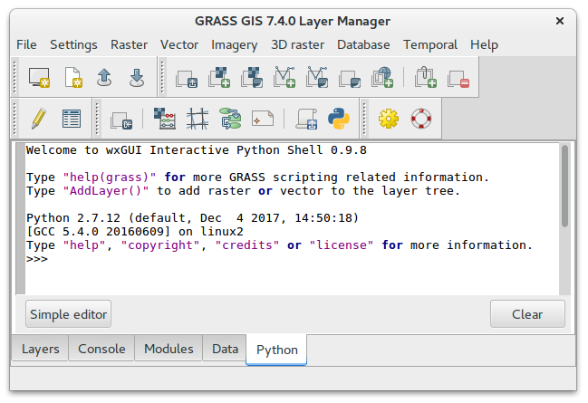The width and height of the screenshot is (588, 403).
Task: Open the Settings menu
Action: 73,44
